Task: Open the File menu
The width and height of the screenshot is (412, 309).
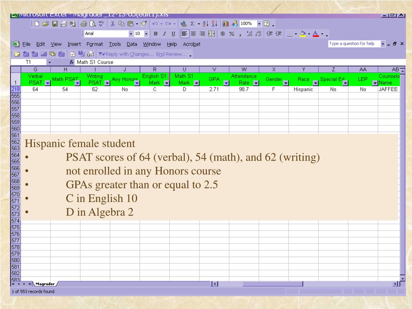Action: click(x=26, y=44)
